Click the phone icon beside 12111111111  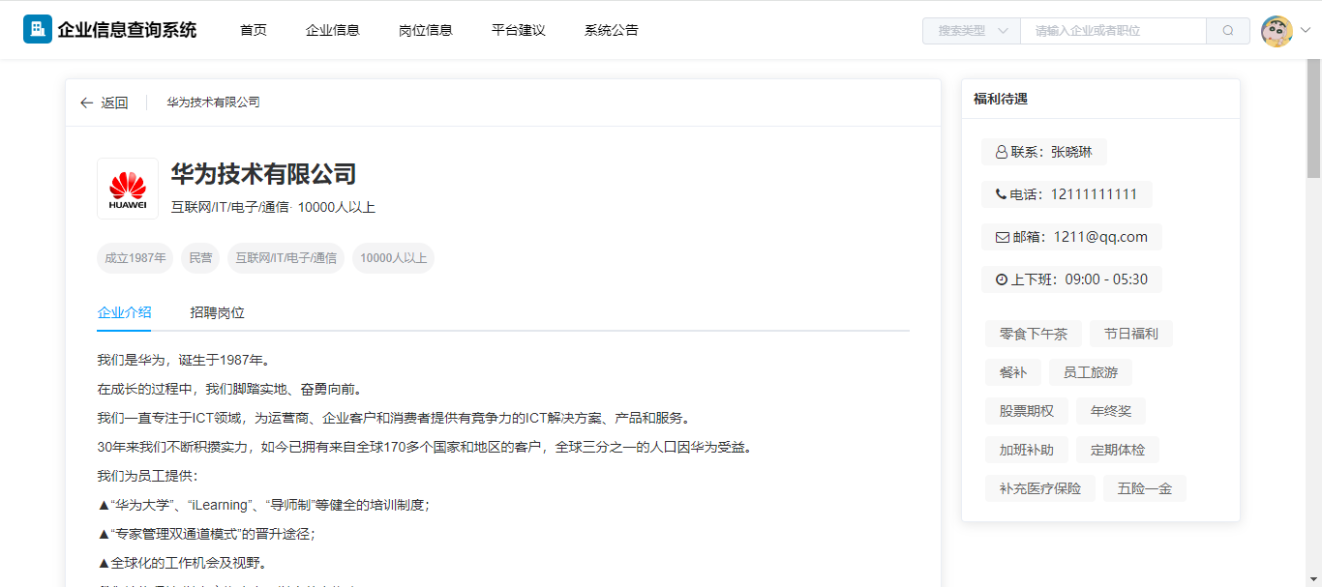point(1001,194)
